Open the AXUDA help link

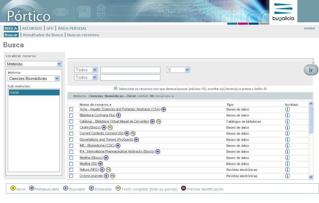coord(309,28)
